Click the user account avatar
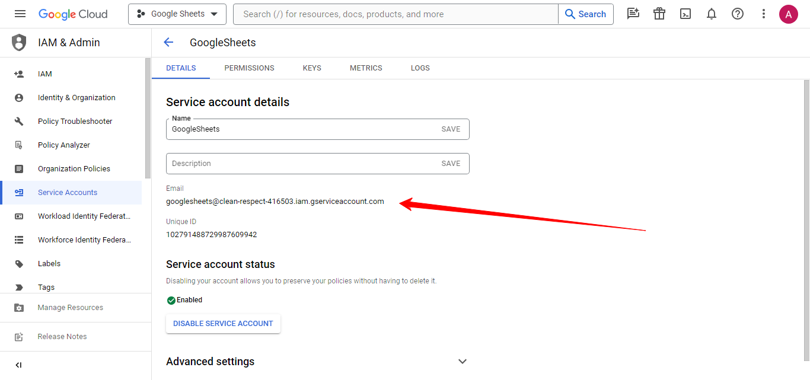This screenshot has height=380, width=810. (x=788, y=14)
